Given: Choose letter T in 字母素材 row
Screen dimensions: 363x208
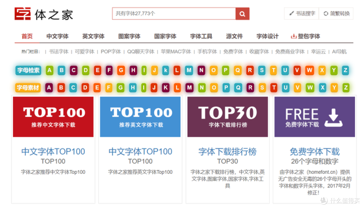Looking at the screenshot, I should 274,88.
